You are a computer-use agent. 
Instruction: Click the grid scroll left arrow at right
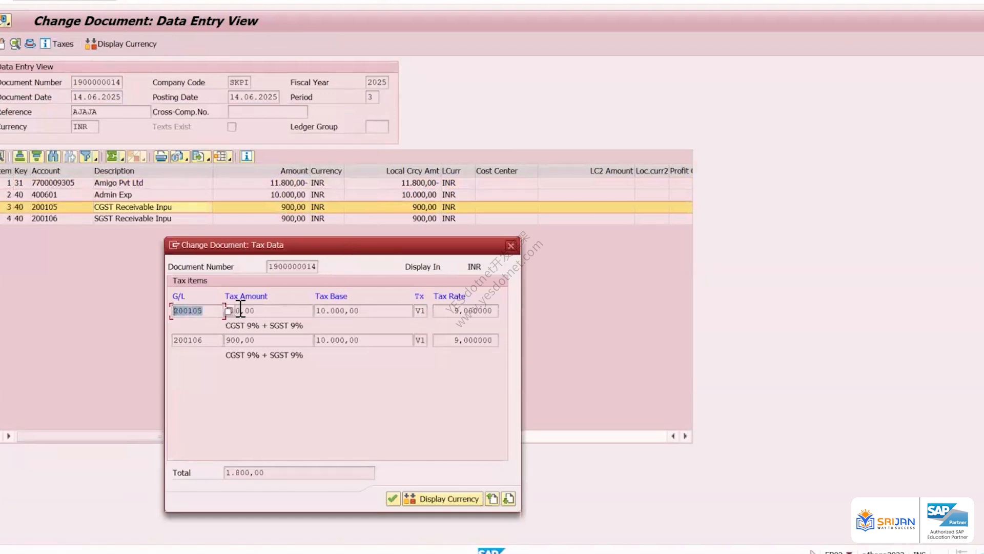(673, 436)
